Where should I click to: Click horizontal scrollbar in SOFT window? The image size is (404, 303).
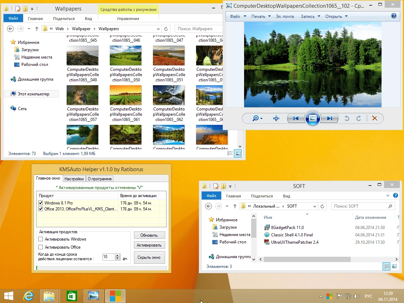pos(307,259)
